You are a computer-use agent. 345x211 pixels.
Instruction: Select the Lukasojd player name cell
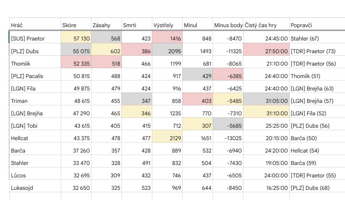(x=35, y=188)
